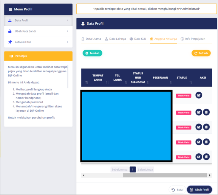Image resolution: width=218 pixels, height=195 pixels.
Task: Click the trash icon in the last row
Action: coord(206,157)
